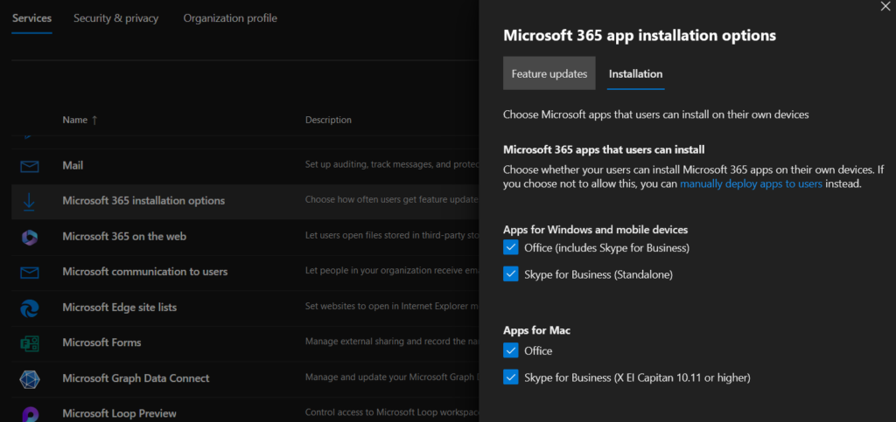Open the Mail service row

(x=245, y=167)
